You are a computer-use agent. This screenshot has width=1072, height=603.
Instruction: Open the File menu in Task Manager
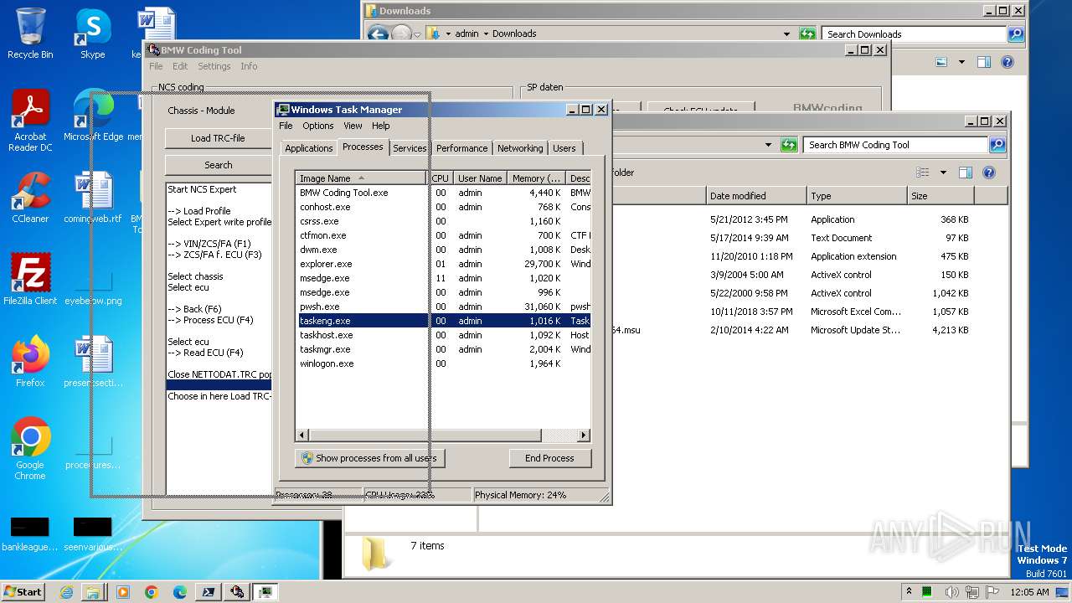[x=286, y=126]
